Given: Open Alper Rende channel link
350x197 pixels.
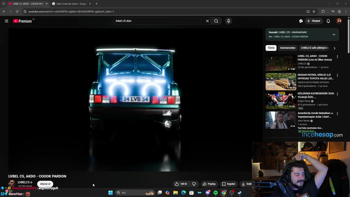Looking at the screenshot, I should point(304,121).
